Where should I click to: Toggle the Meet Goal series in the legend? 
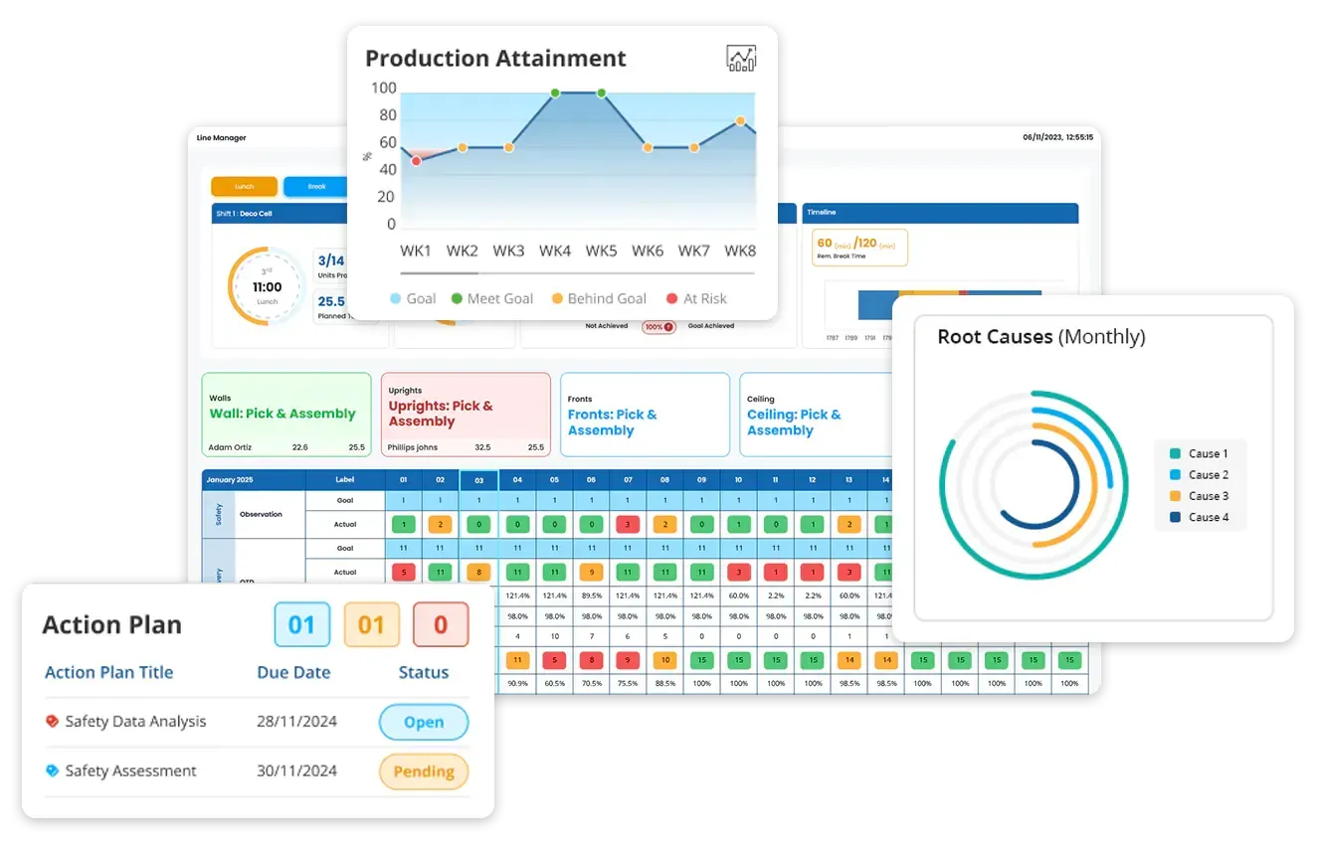(x=457, y=298)
